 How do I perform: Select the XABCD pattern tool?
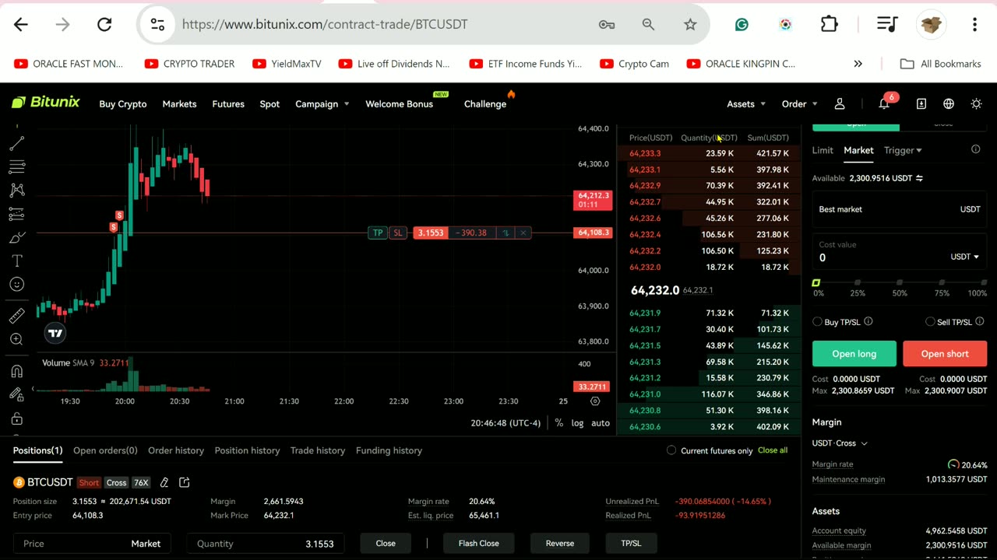(16, 190)
